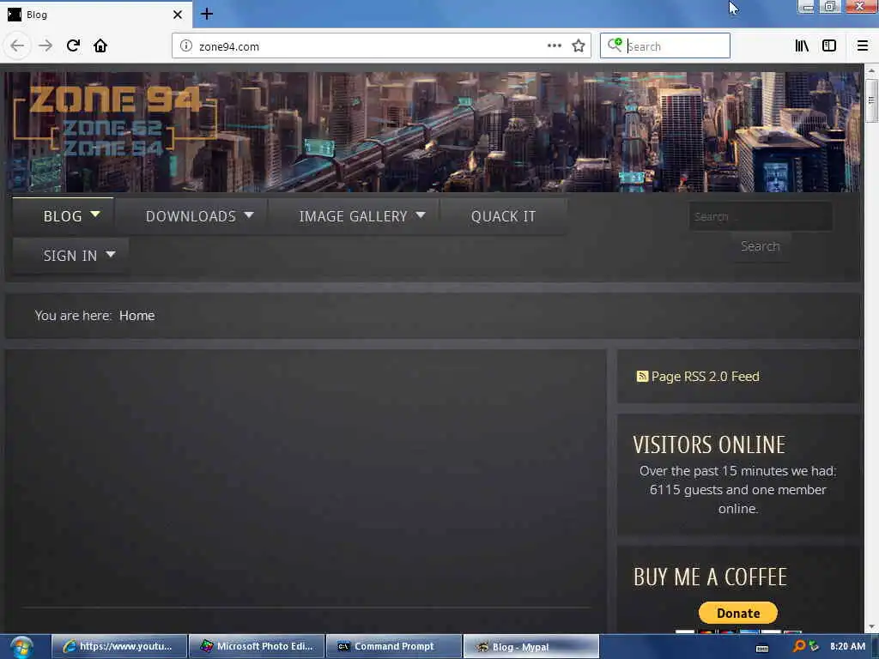879x659 pixels.
Task: Open a new browser tab
Action: pyautogui.click(x=207, y=14)
